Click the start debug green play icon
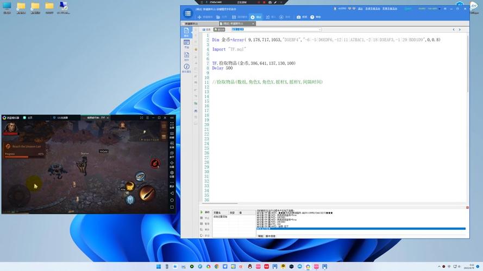Viewport: 483px width, 271px height. pos(202,212)
